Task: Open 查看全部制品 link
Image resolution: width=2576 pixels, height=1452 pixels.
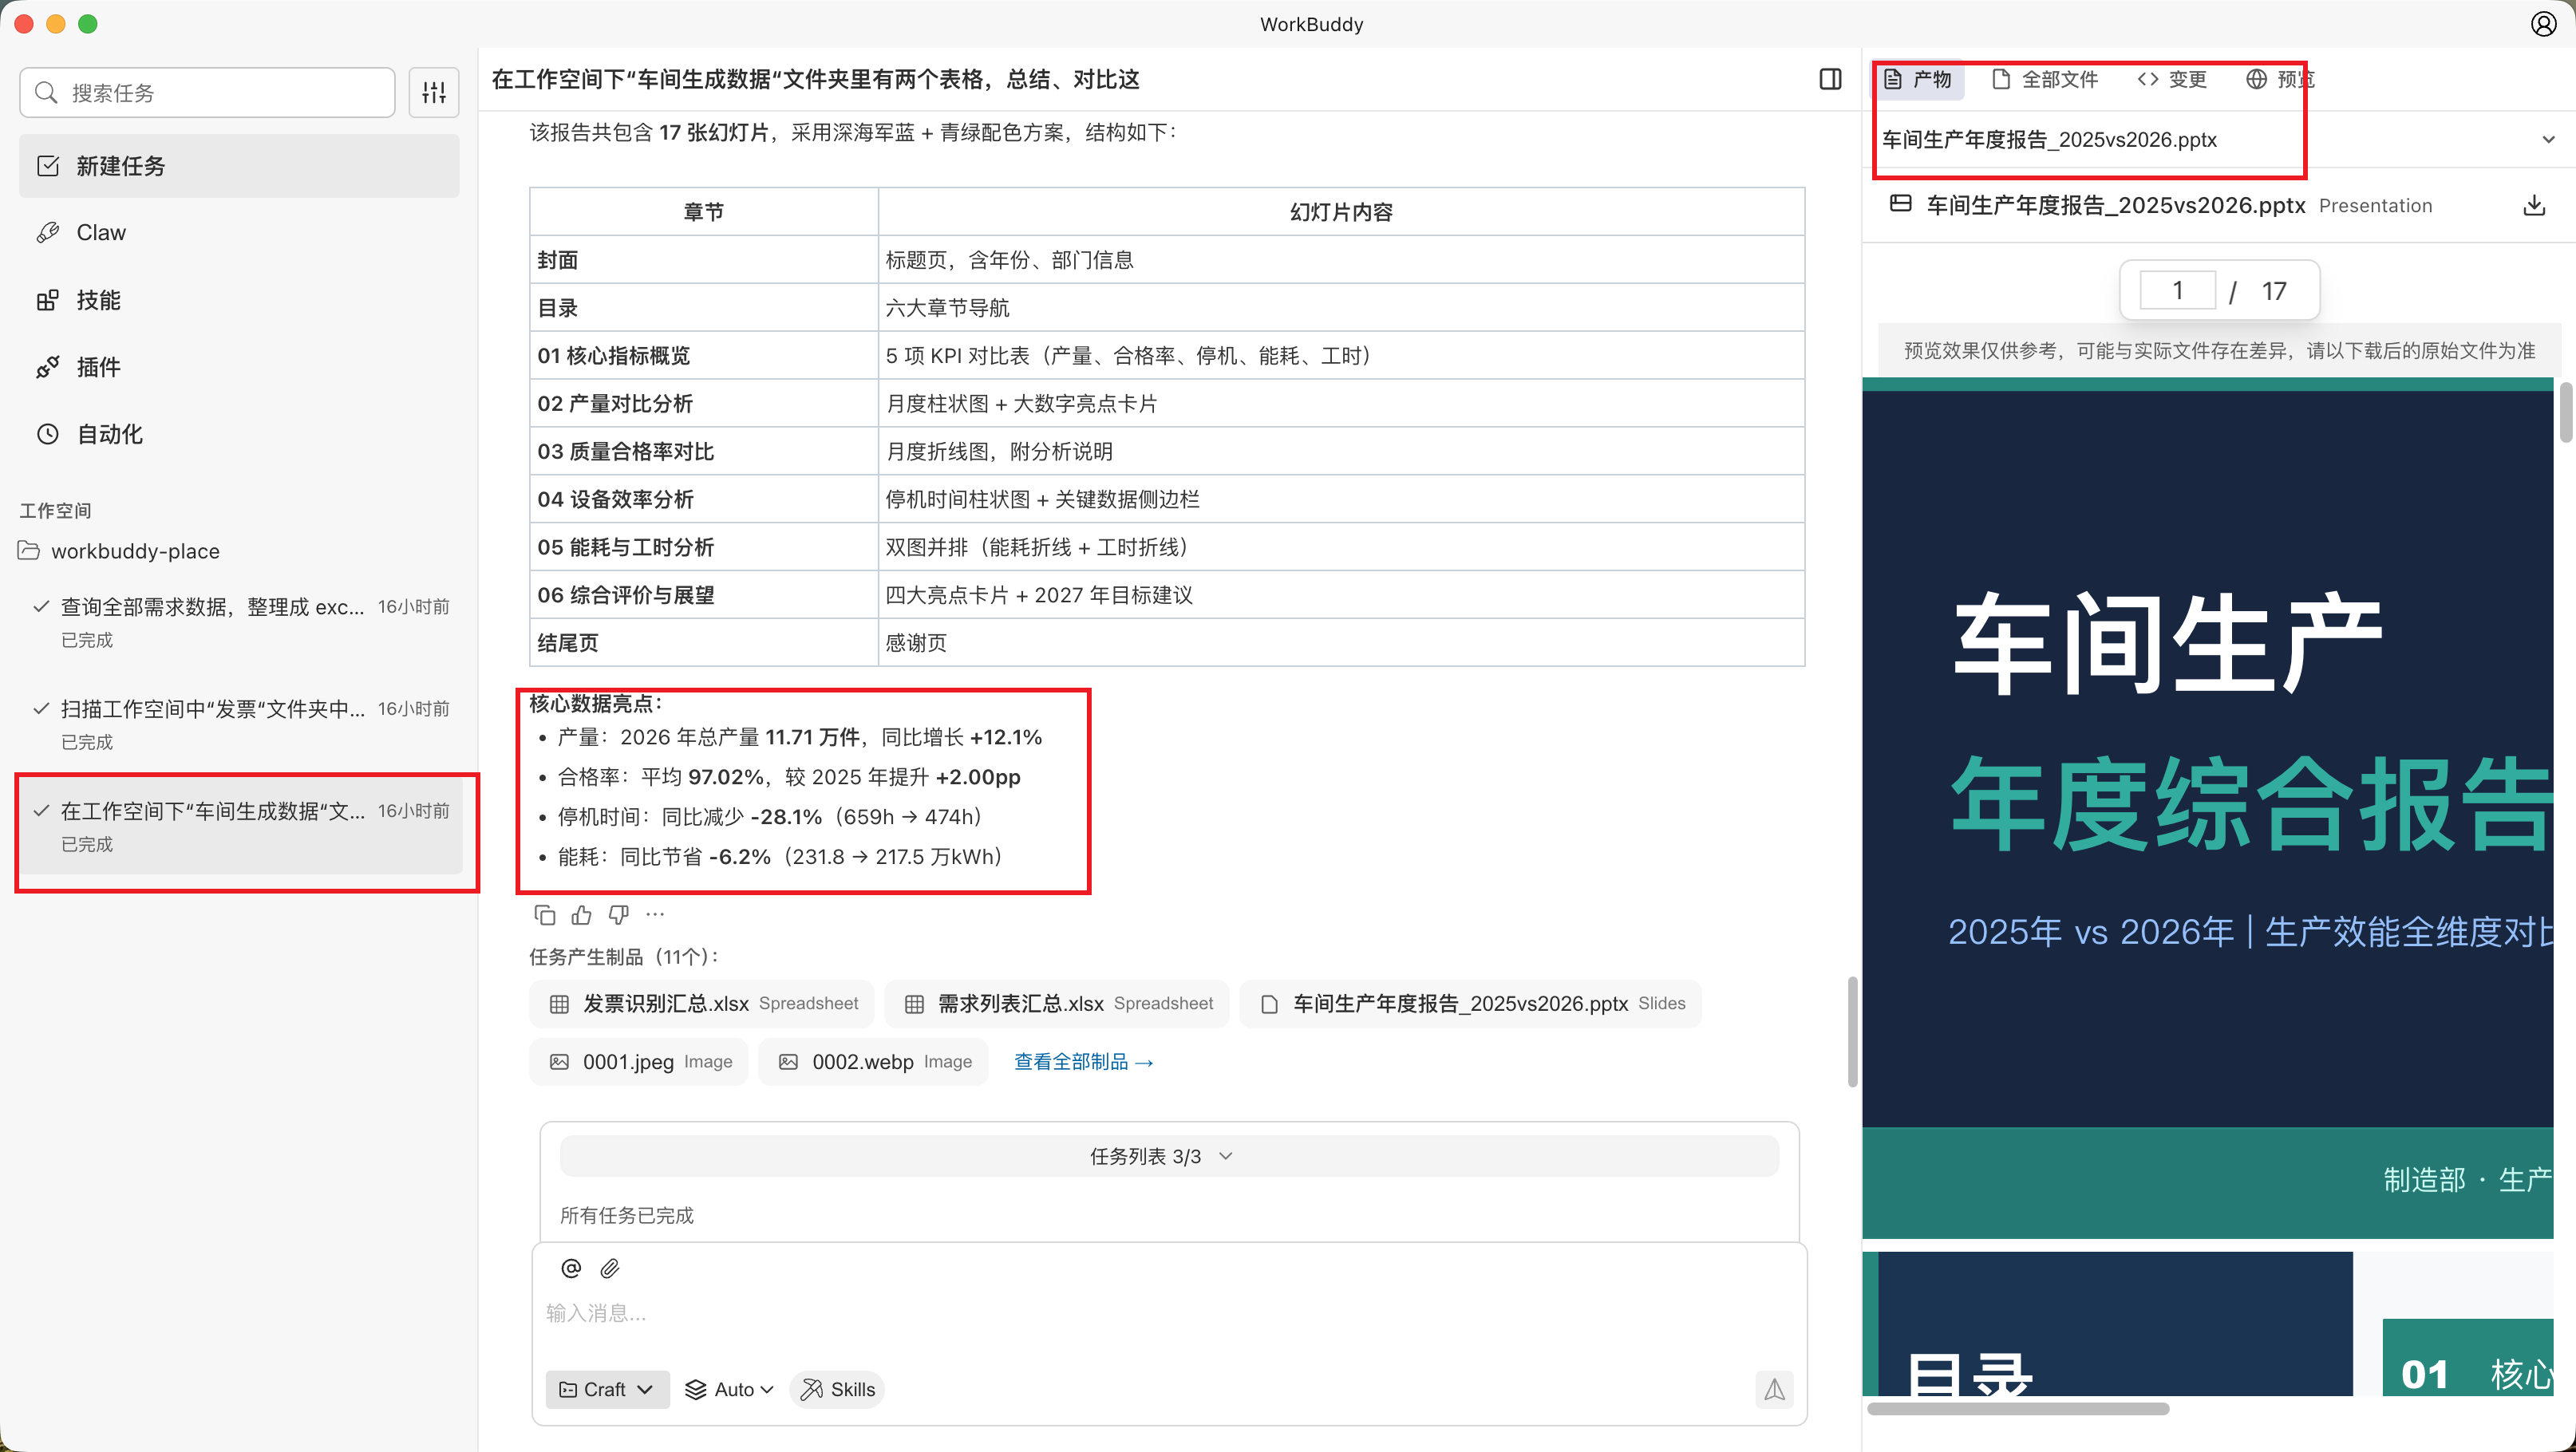Action: point(1083,1061)
